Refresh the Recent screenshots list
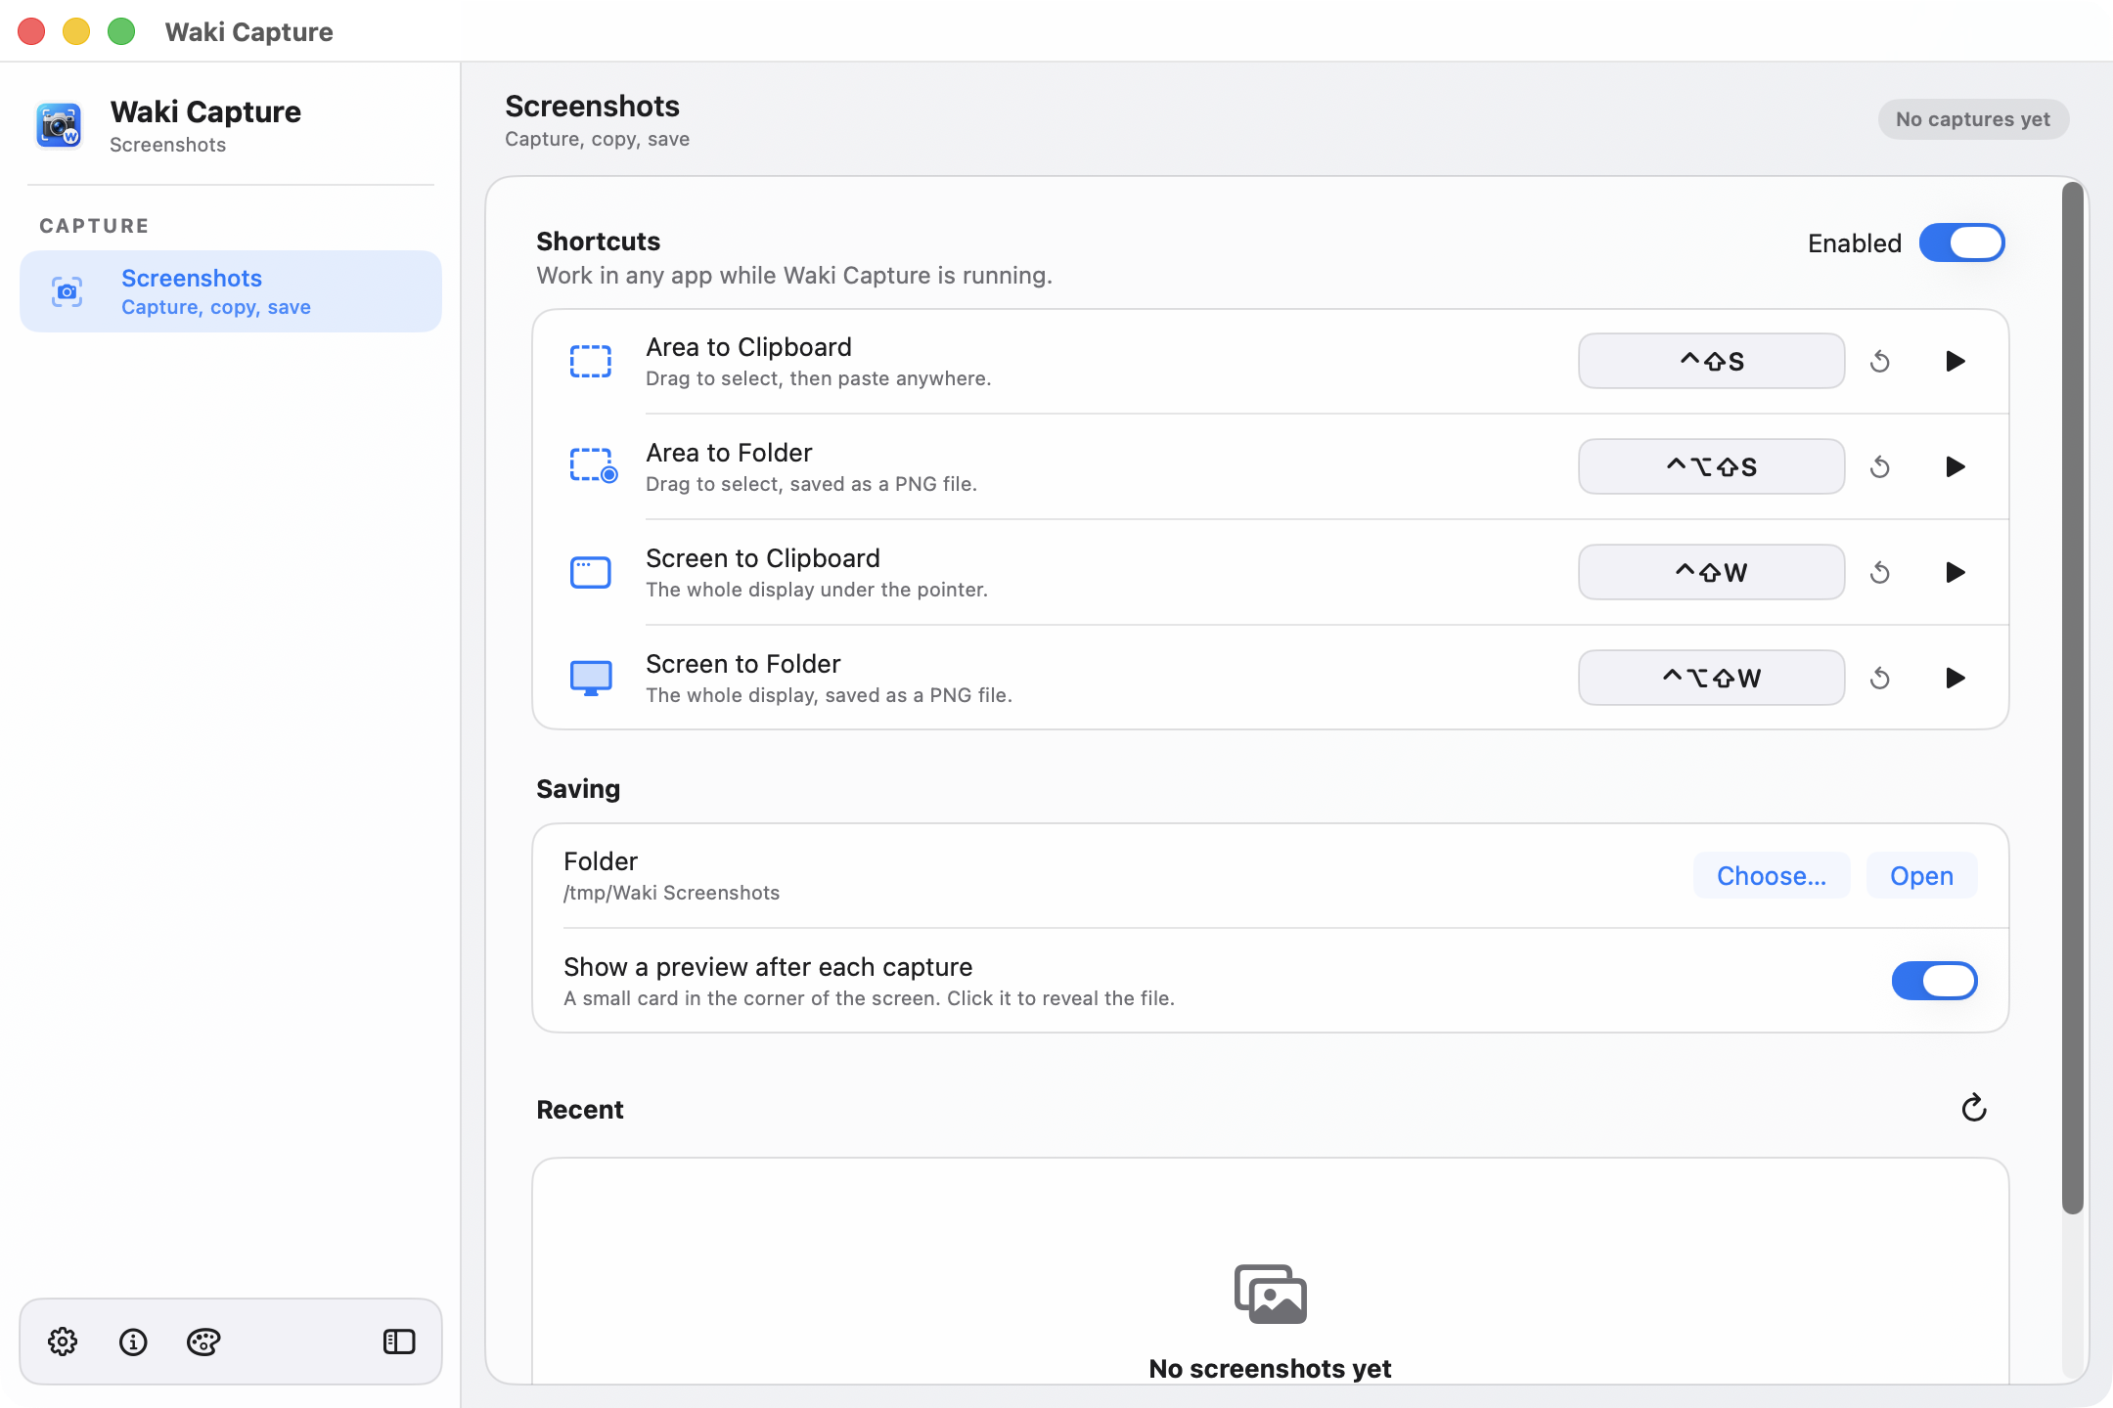Screen dimensions: 2113x1408 pyautogui.click(x=1974, y=1108)
